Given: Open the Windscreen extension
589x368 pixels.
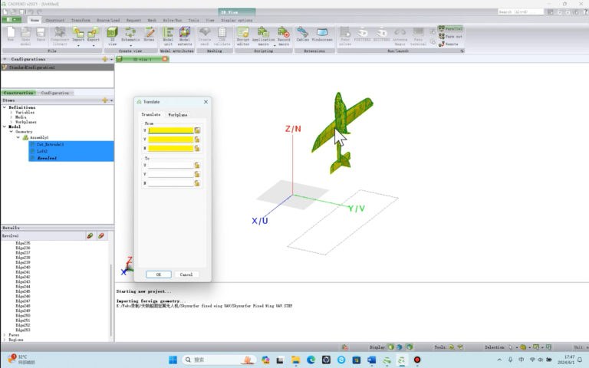Looking at the screenshot, I should coord(322,34).
